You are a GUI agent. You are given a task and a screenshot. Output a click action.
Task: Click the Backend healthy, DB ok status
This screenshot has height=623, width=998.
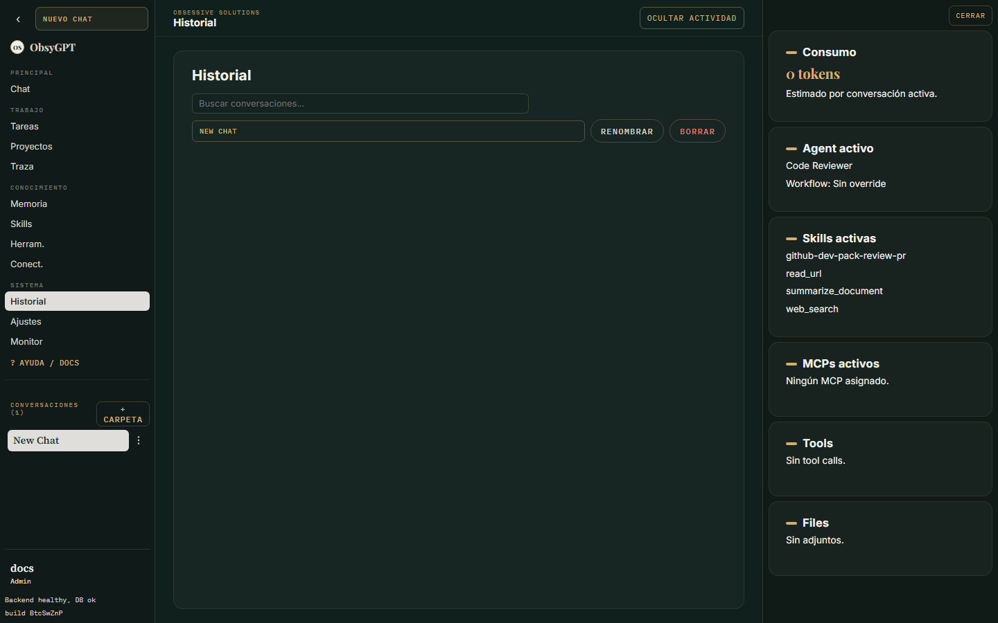tap(51, 600)
